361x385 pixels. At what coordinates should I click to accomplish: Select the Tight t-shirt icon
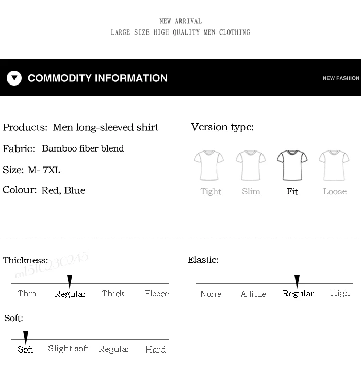click(209, 165)
